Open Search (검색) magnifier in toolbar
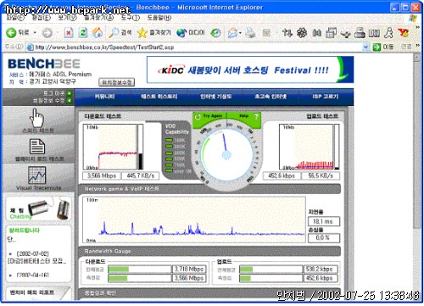This screenshot has height=306, width=424. click(x=120, y=33)
